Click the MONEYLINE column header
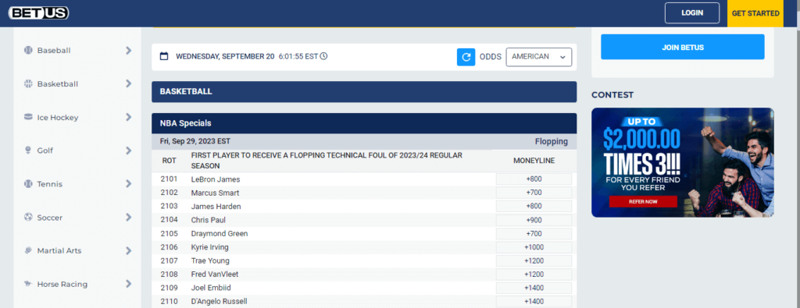This screenshot has height=308, width=800. tap(534, 161)
